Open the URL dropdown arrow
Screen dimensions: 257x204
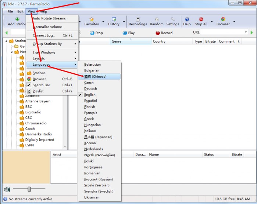pos(246,33)
